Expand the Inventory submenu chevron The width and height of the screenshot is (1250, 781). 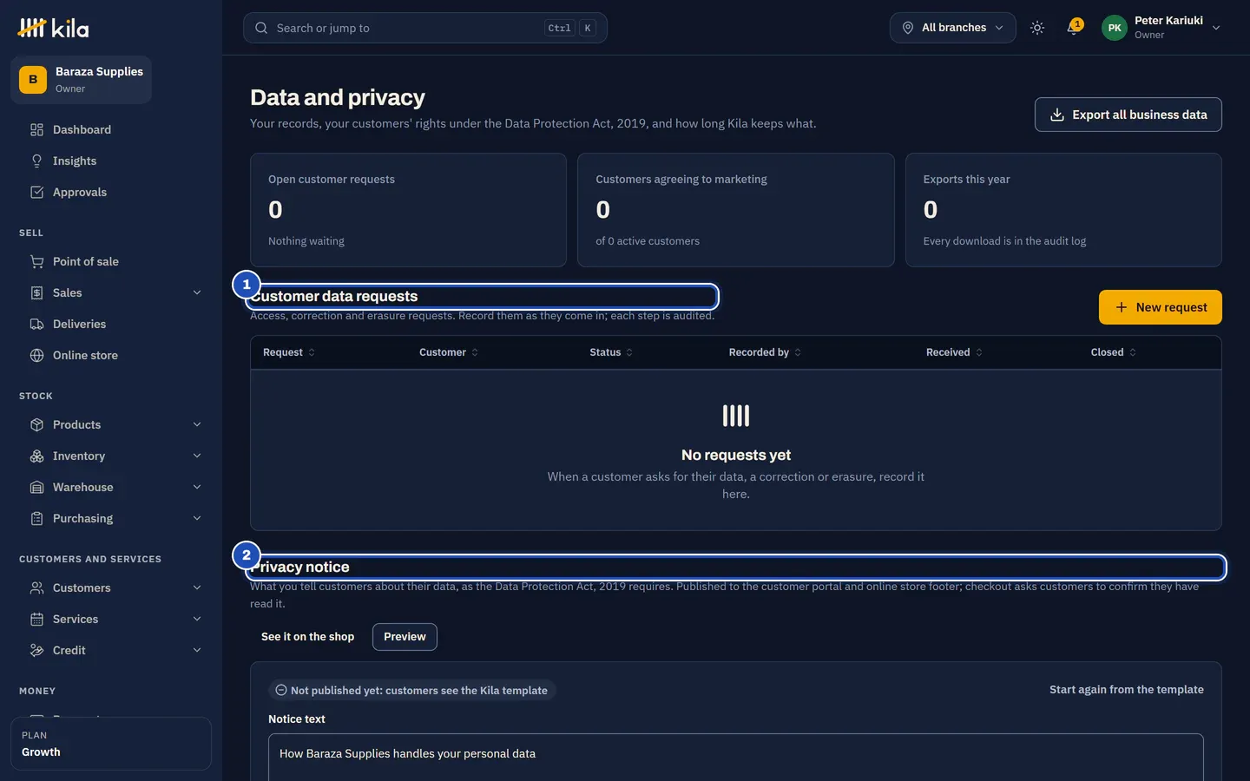197,456
